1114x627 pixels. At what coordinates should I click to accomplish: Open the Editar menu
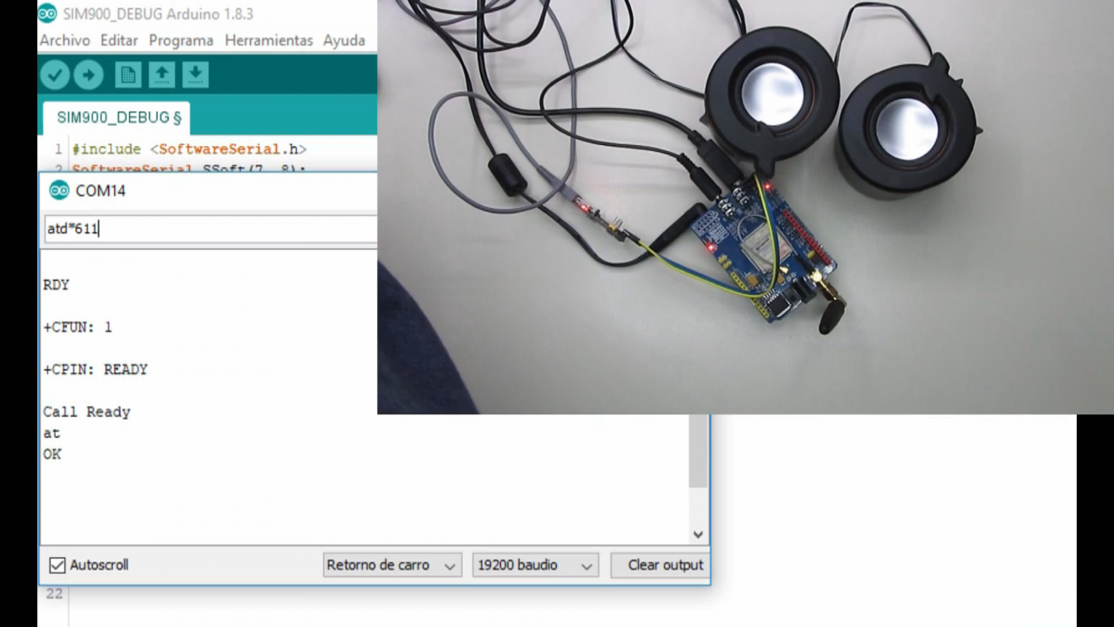click(x=119, y=41)
